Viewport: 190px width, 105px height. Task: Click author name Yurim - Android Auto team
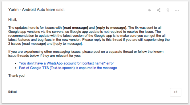[32, 10]
